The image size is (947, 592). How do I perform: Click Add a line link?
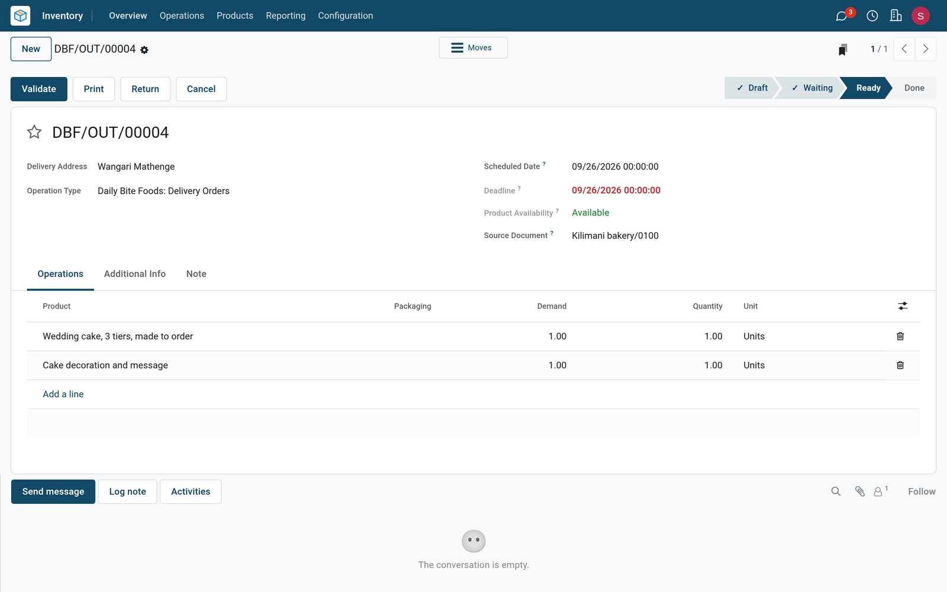pyautogui.click(x=63, y=394)
